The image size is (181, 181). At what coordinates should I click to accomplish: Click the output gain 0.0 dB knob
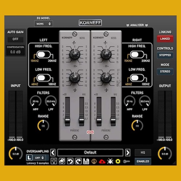click(x=165, y=153)
